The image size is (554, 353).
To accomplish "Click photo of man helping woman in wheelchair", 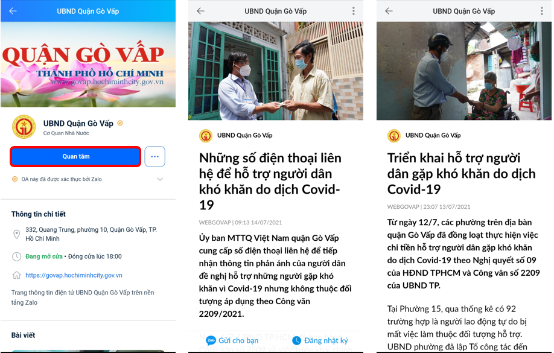I will pyautogui.click(x=464, y=71).
